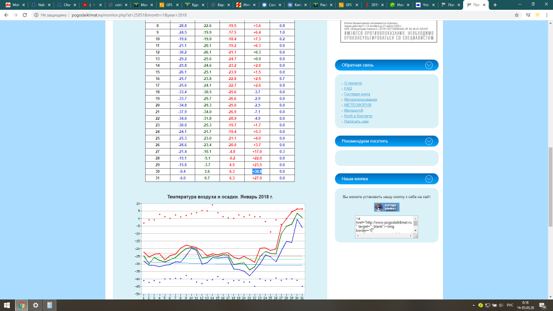Open a new browser tab with plus

pos(495,5)
